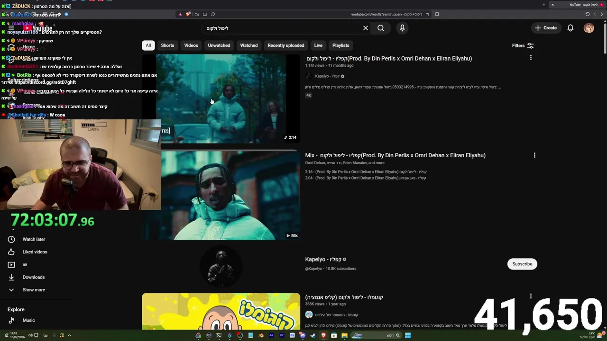Click '@Kapelyo • 10.8K subscribers' text
The image size is (607, 341).
tap(331, 269)
